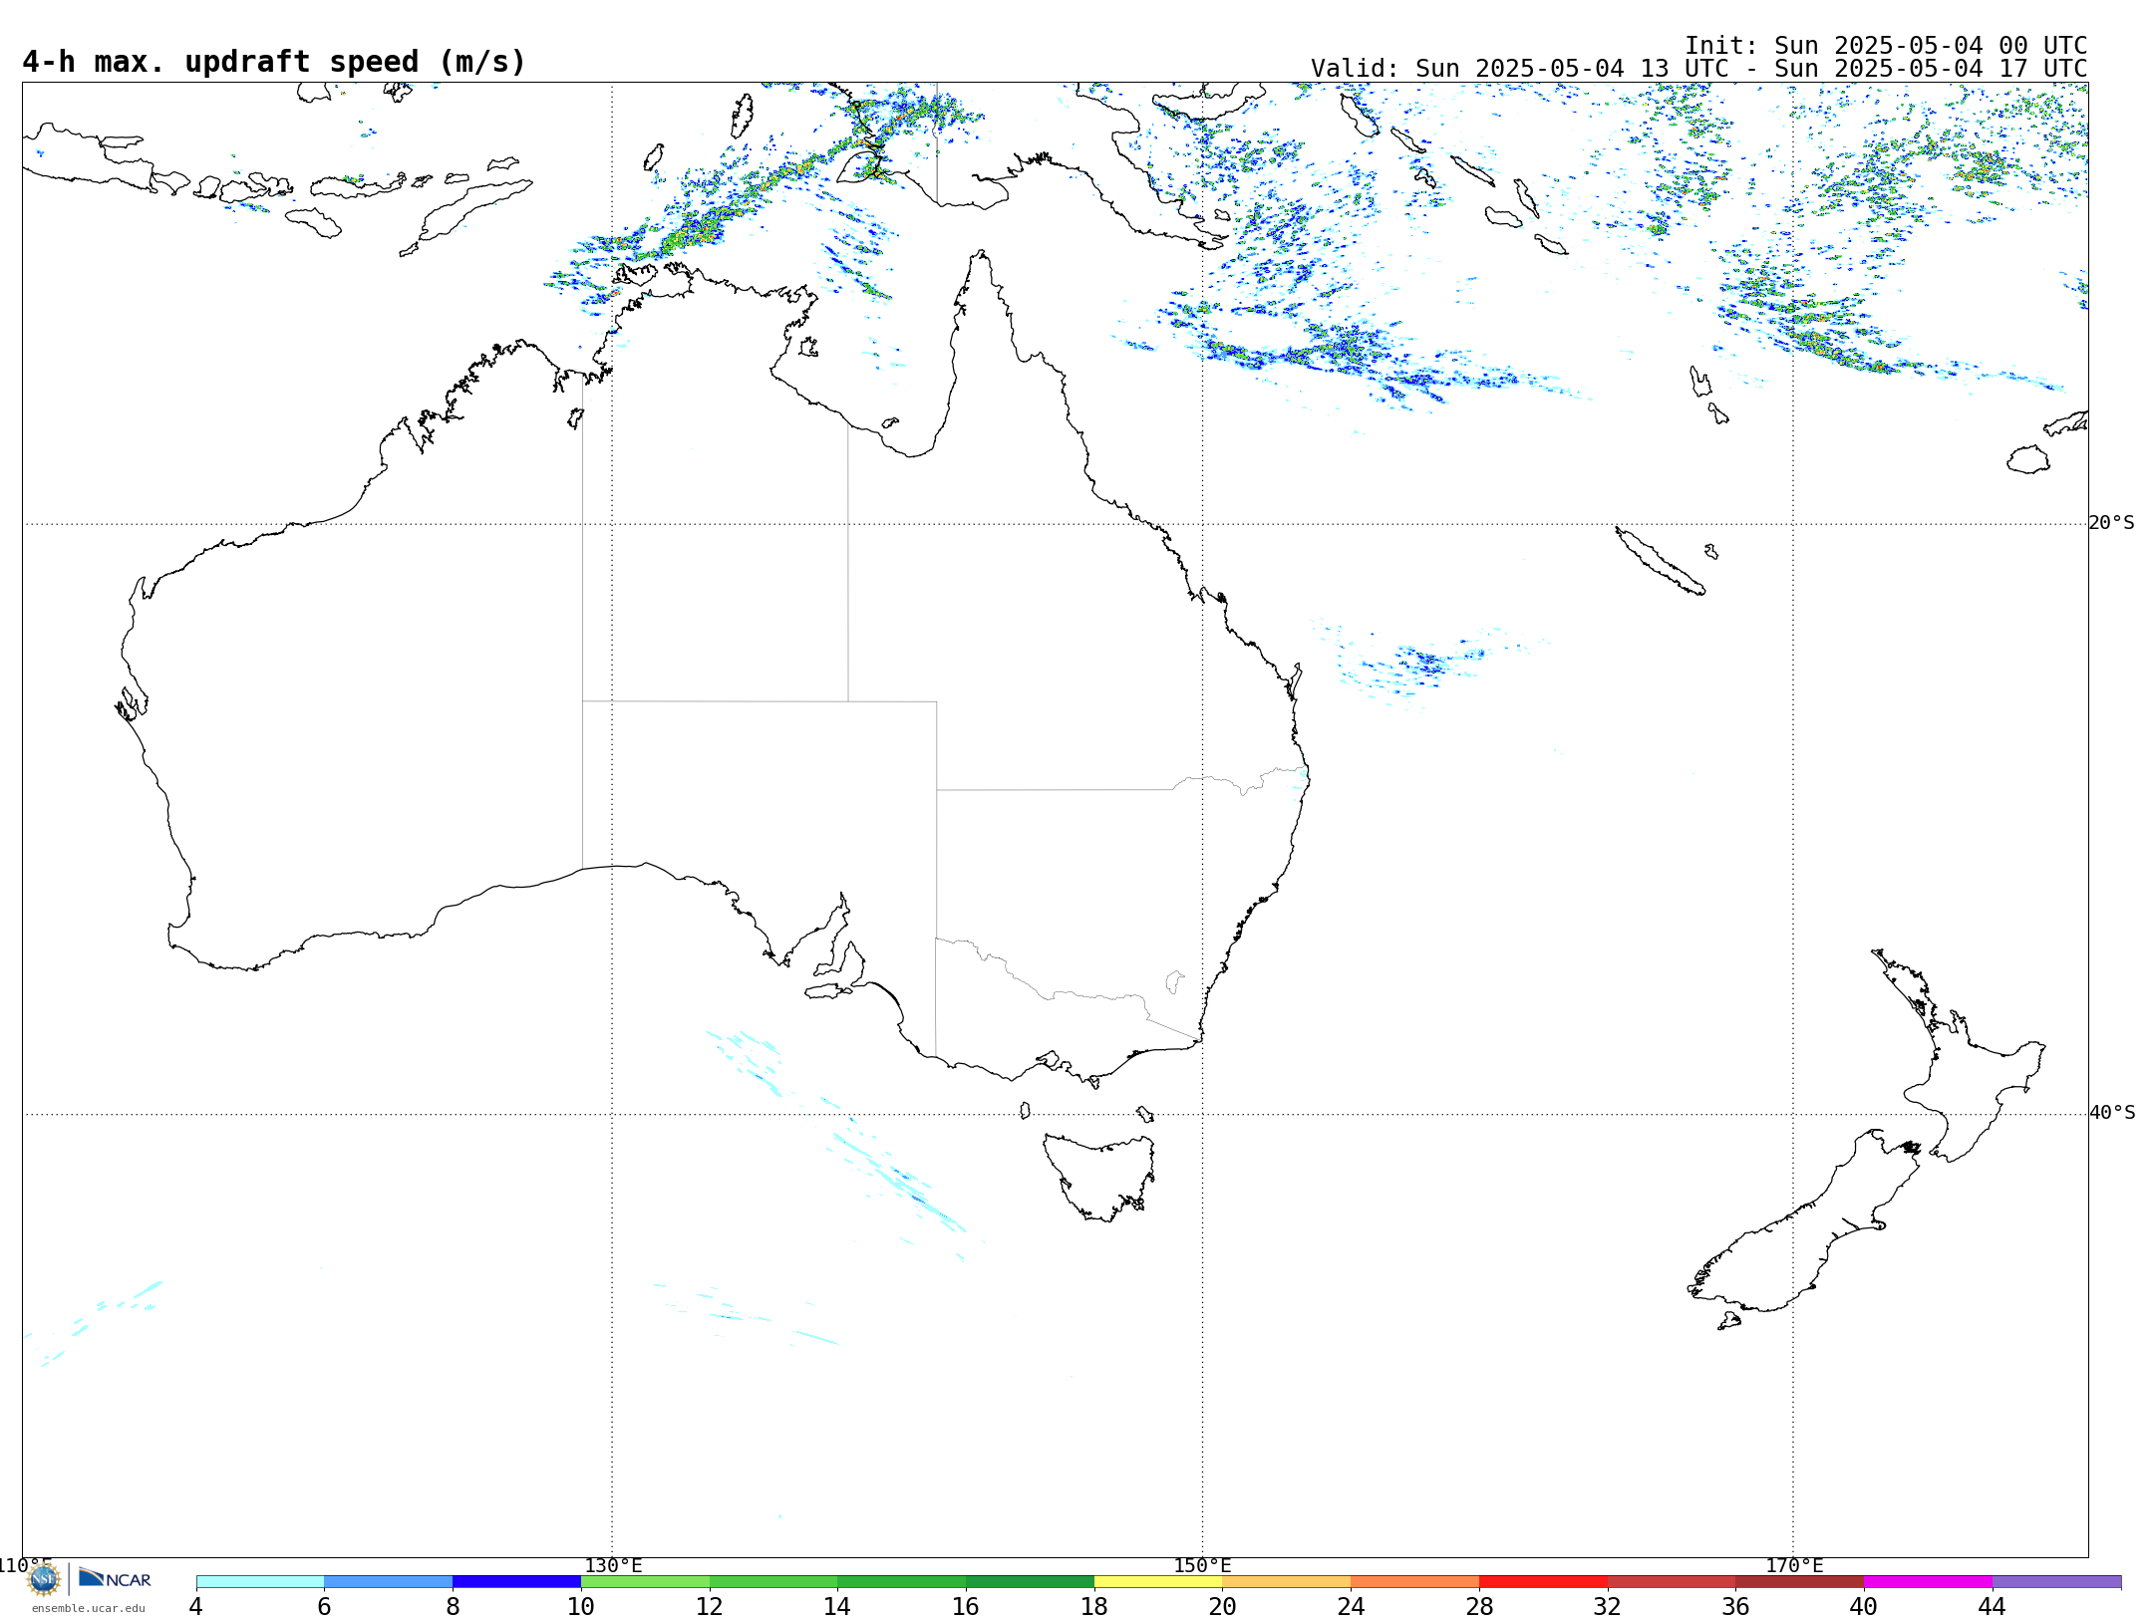Viewport: 2153px width, 1620px height.
Task: Click the magenta 40-44 m/s swatch
Action: click(x=1928, y=1582)
